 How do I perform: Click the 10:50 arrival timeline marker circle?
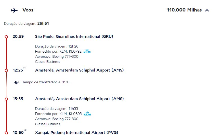6,133
